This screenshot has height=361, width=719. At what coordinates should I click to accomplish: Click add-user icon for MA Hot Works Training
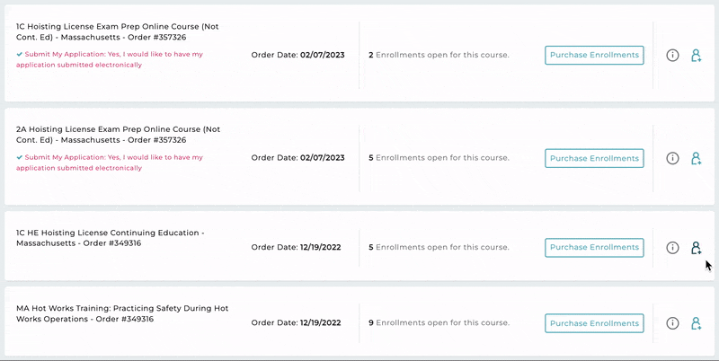[696, 323]
